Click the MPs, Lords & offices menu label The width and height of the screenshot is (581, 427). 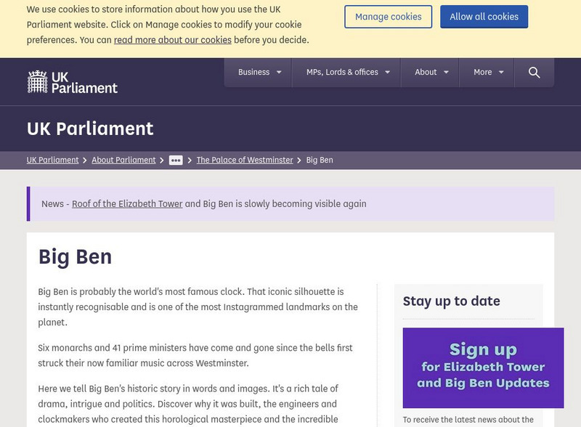[342, 73]
